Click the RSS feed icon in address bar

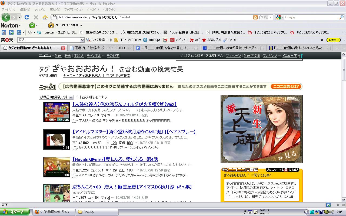pyautogui.click(x=255, y=17)
